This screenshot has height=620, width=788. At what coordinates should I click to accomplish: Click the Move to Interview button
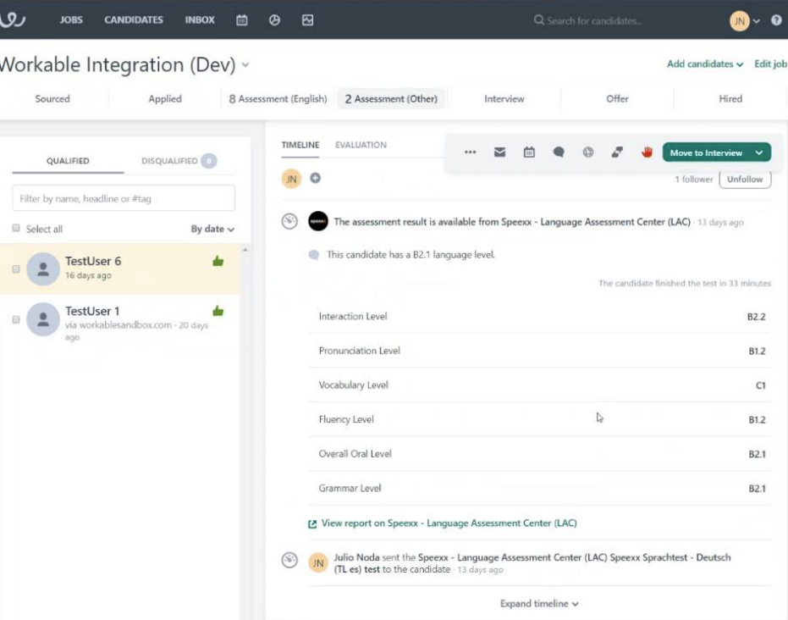point(706,152)
